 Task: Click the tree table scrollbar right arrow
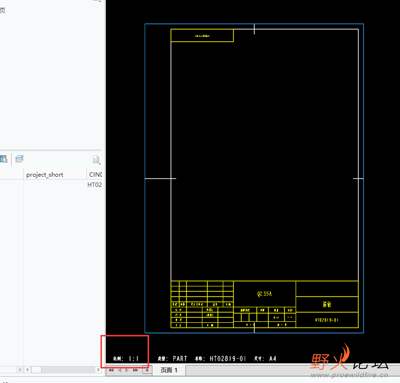click(98, 369)
